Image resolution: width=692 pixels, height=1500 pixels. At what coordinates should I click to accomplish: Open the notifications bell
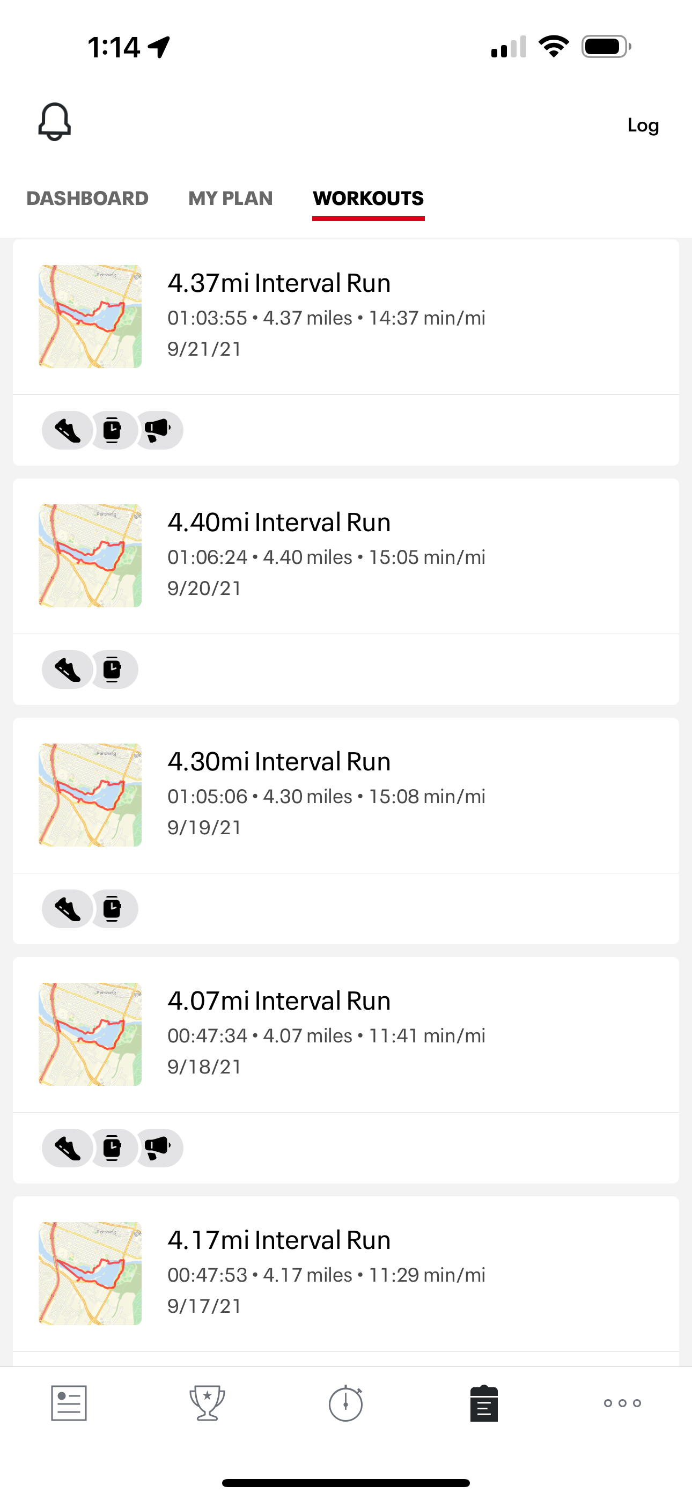click(54, 122)
